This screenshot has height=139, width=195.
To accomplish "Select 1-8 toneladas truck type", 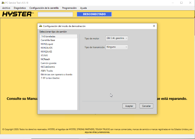I will point(48,36).
